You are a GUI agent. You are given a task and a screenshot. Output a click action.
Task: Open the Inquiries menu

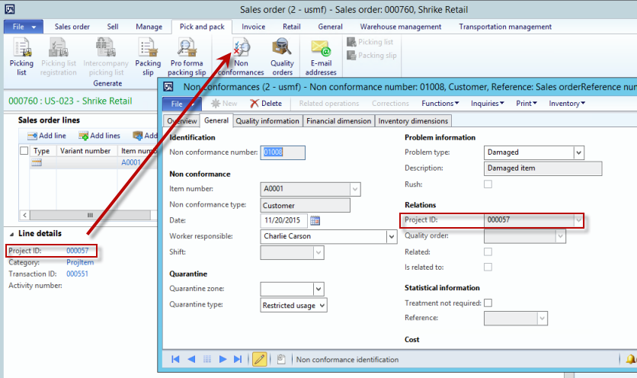(x=488, y=103)
